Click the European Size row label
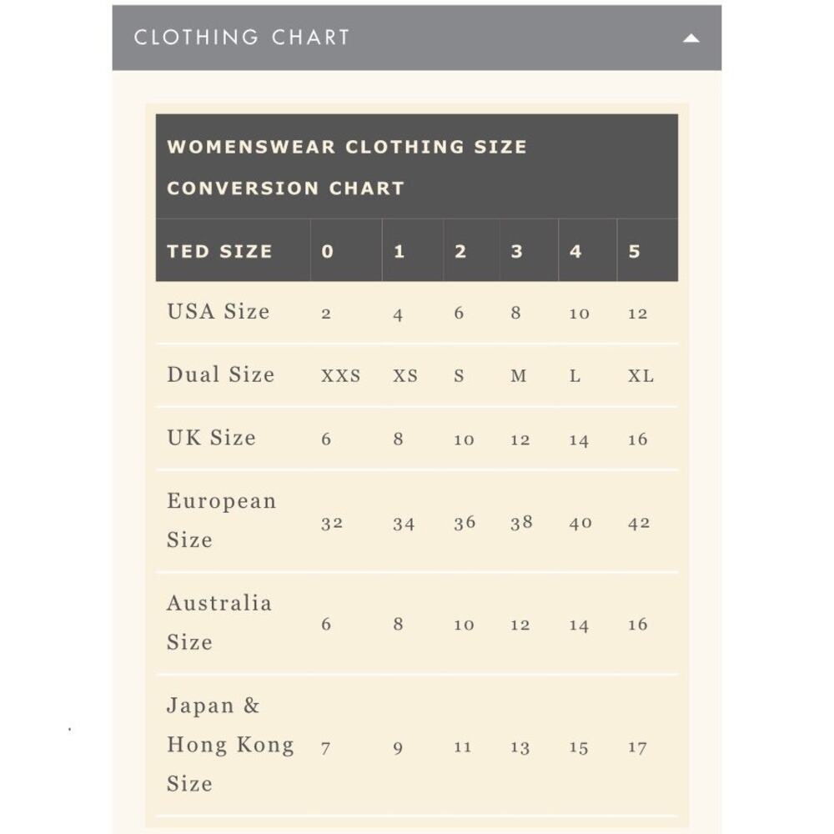 [x=221, y=520]
